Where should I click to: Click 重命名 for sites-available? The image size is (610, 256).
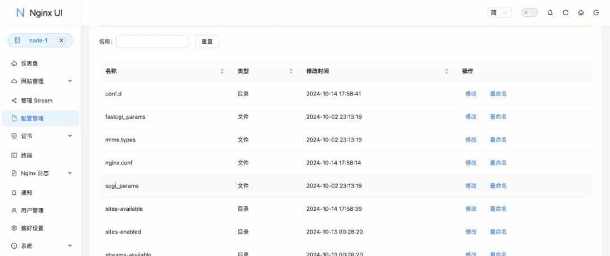point(498,209)
